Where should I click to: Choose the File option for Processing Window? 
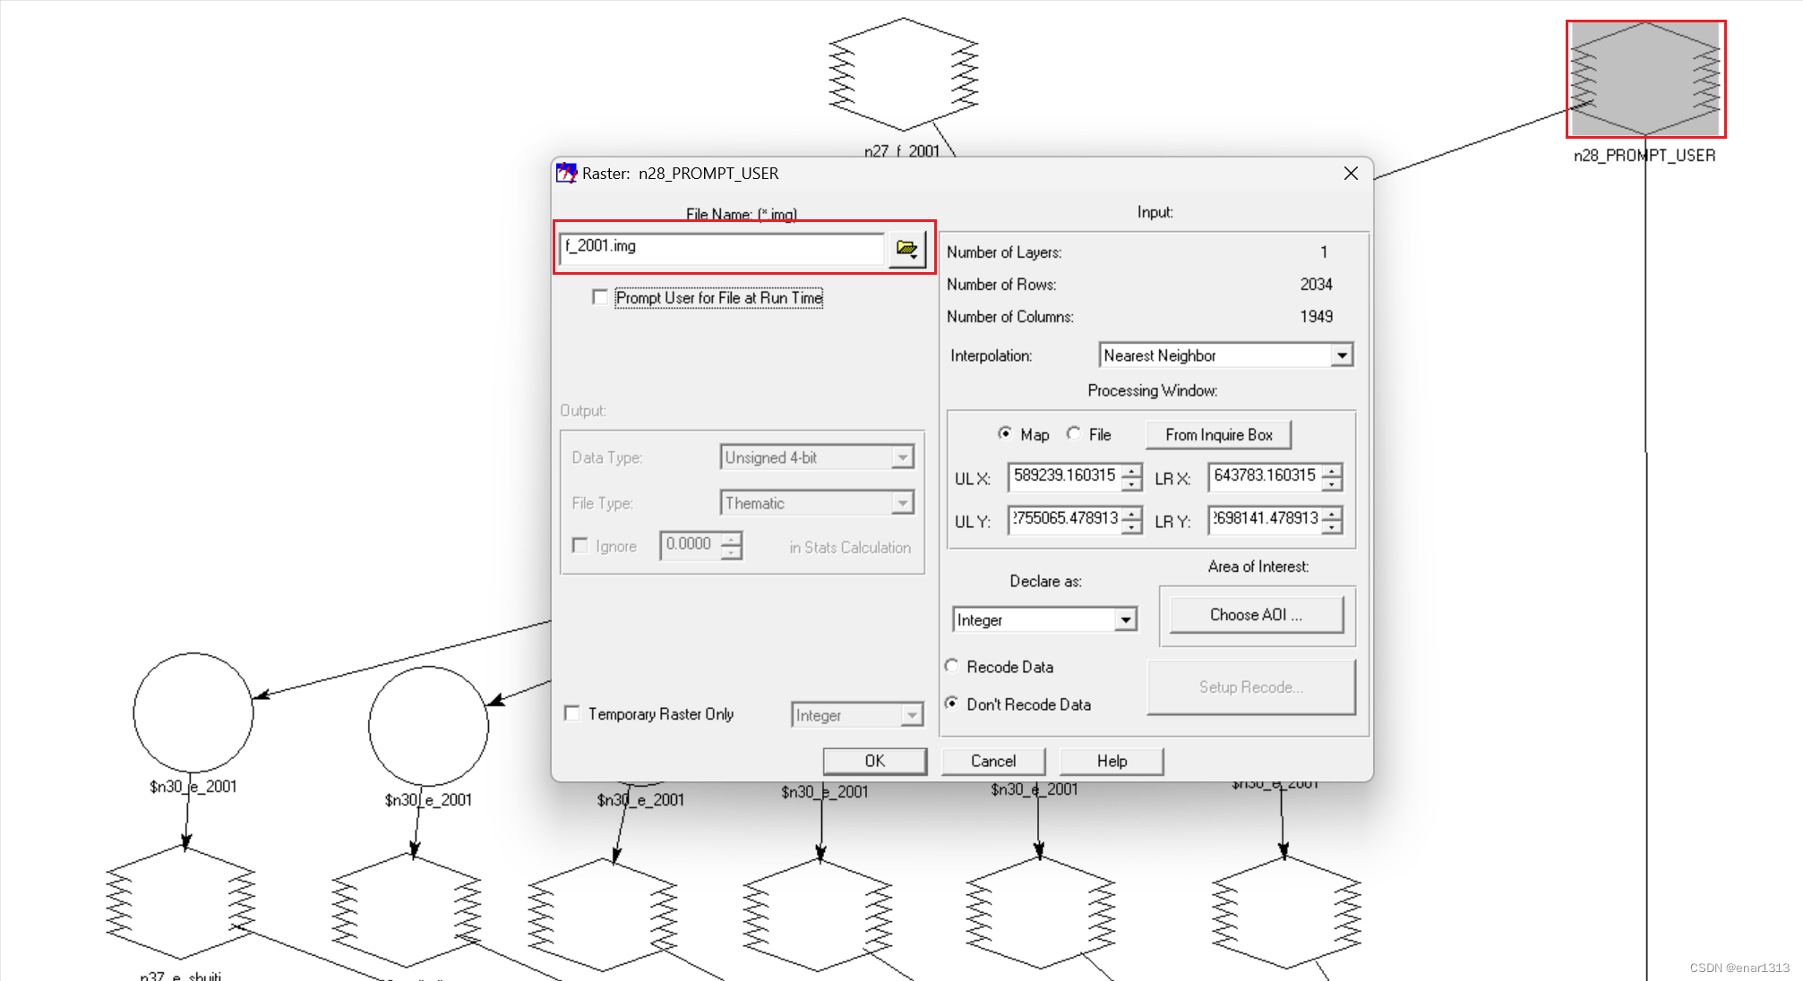pos(1073,434)
